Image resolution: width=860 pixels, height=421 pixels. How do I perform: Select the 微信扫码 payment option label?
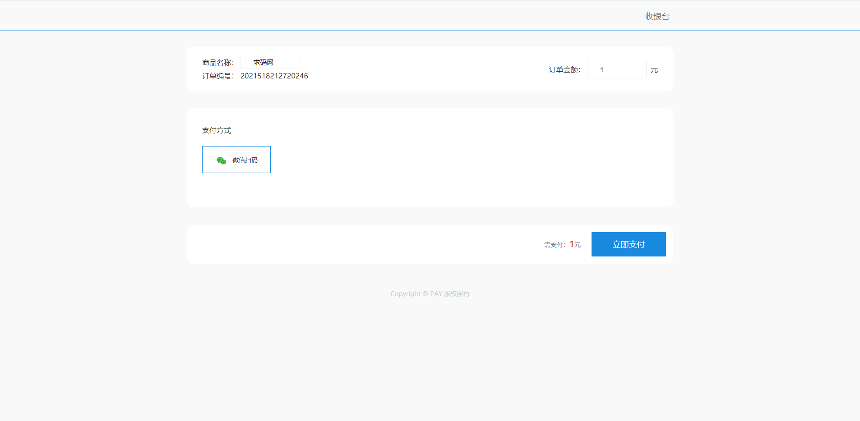(x=245, y=160)
